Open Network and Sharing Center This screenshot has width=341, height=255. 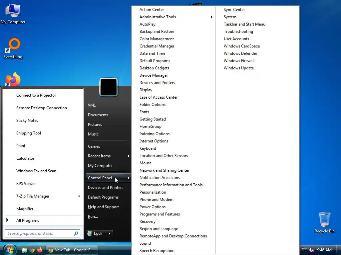164,170
